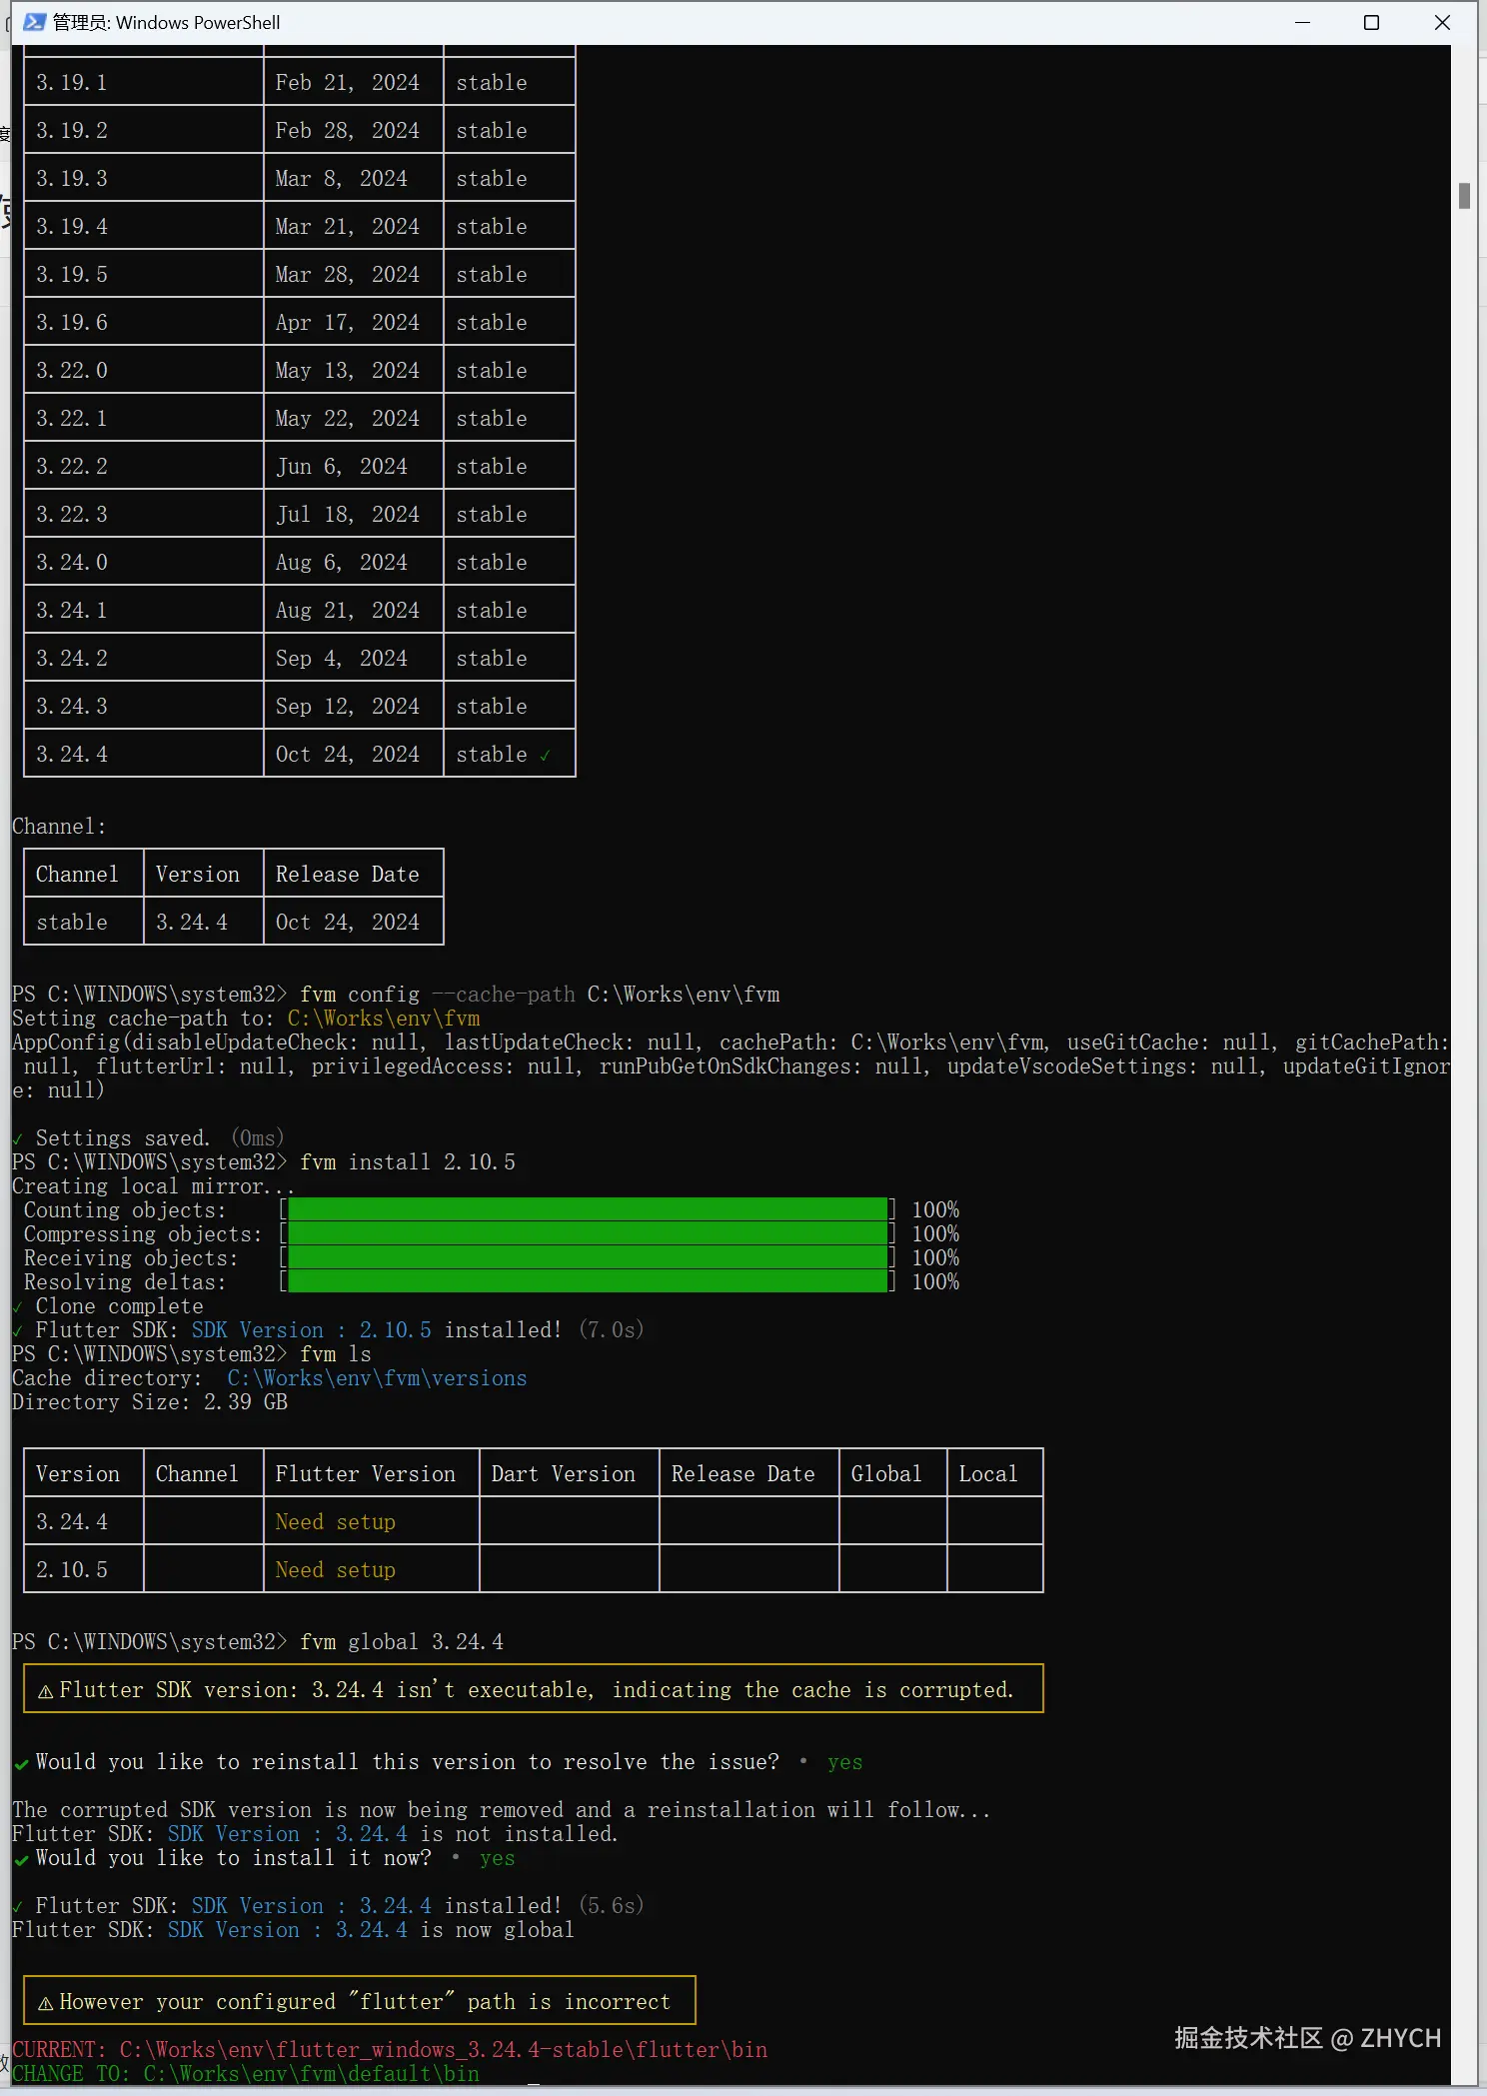Click 'Flutter Version' column header
This screenshot has width=1487, height=2096.
(365, 1474)
